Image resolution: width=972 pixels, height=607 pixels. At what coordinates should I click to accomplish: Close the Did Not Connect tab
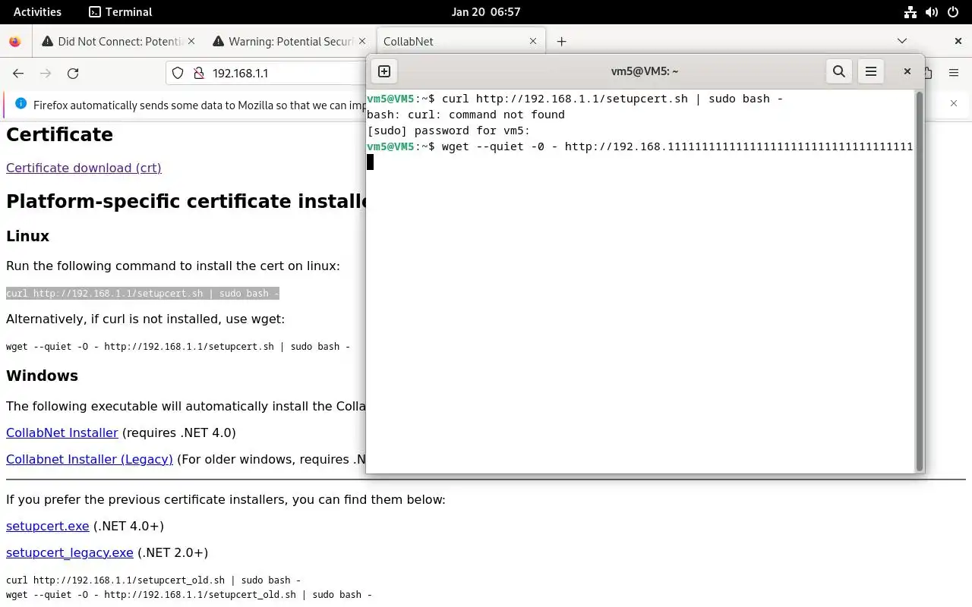tap(191, 41)
